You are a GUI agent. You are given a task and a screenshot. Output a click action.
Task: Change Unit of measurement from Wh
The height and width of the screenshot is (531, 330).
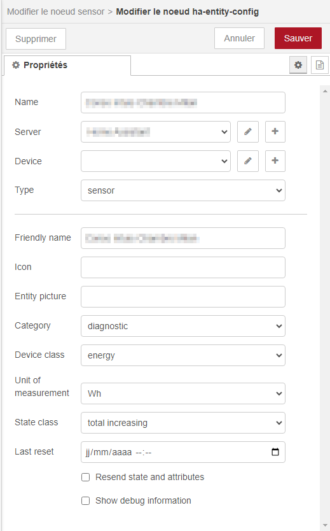(x=183, y=393)
